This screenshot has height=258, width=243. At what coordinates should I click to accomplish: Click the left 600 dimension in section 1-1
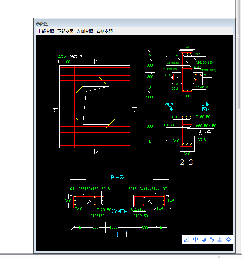(95, 227)
